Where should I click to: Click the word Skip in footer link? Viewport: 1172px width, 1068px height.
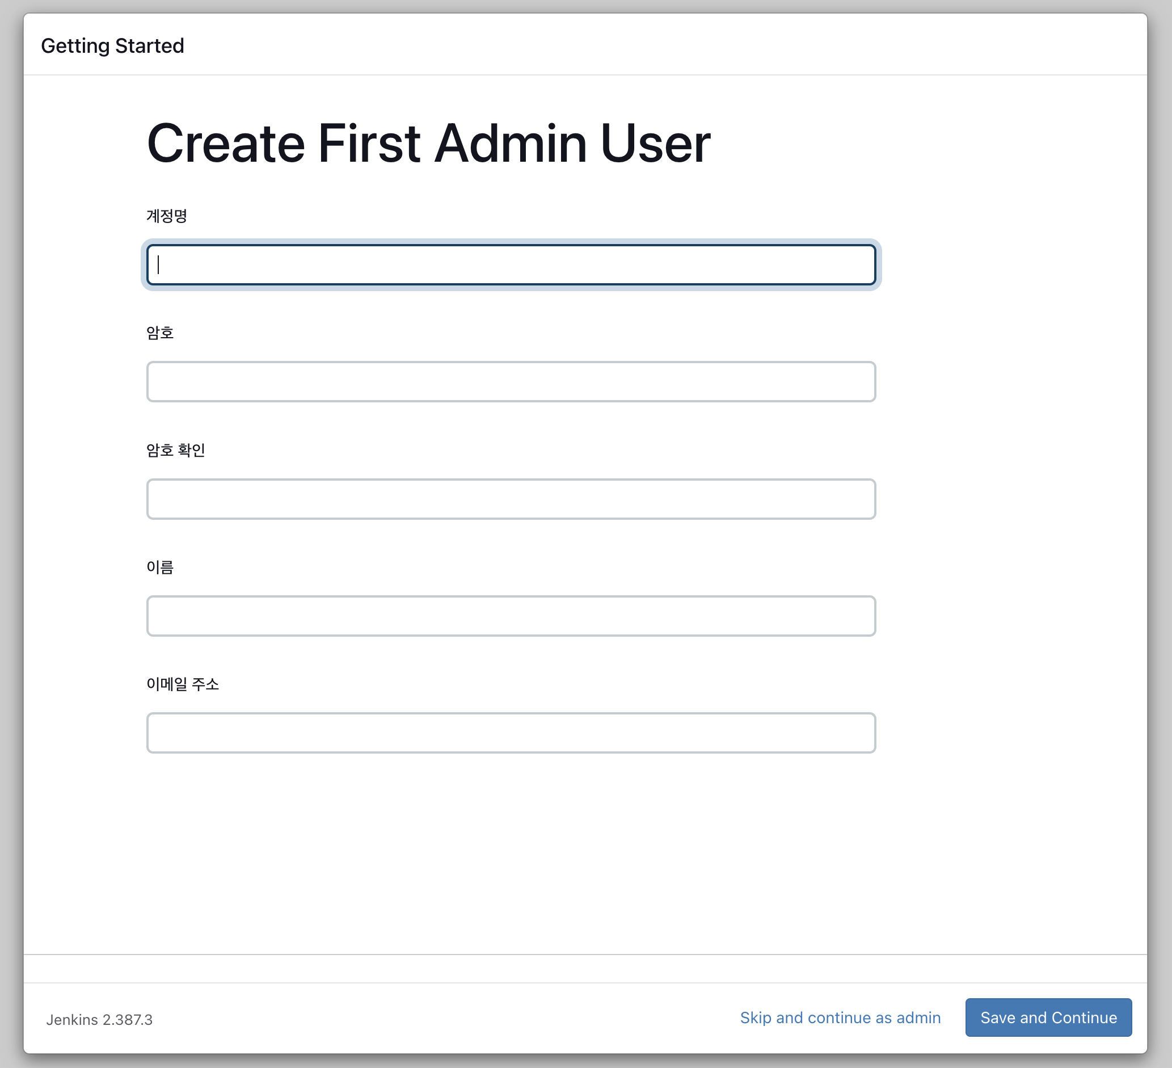tap(754, 1017)
